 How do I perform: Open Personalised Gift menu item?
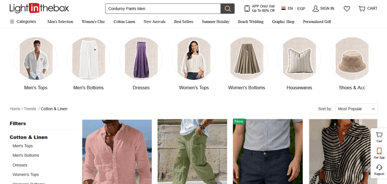coord(317,22)
